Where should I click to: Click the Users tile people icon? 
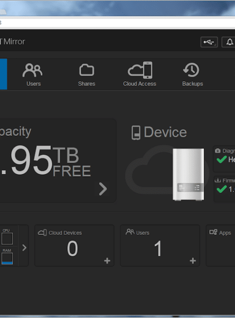pyautogui.click(x=130, y=232)
